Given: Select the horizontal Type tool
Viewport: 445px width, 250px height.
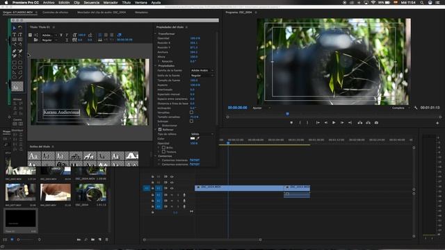Looking at the screenshot, I should coord(14,35).
